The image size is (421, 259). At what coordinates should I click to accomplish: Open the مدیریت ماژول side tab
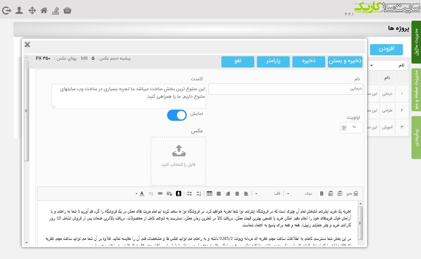click(x=416, y=42)
